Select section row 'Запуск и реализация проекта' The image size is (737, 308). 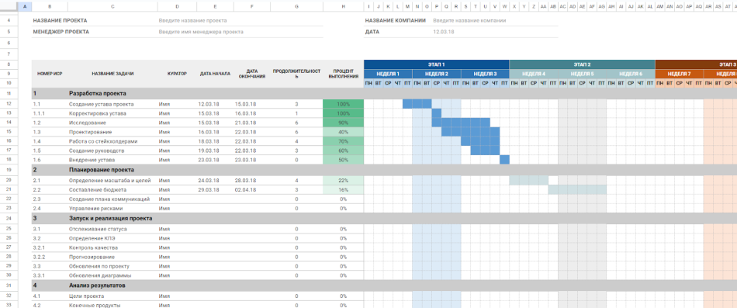coord(384,218)
